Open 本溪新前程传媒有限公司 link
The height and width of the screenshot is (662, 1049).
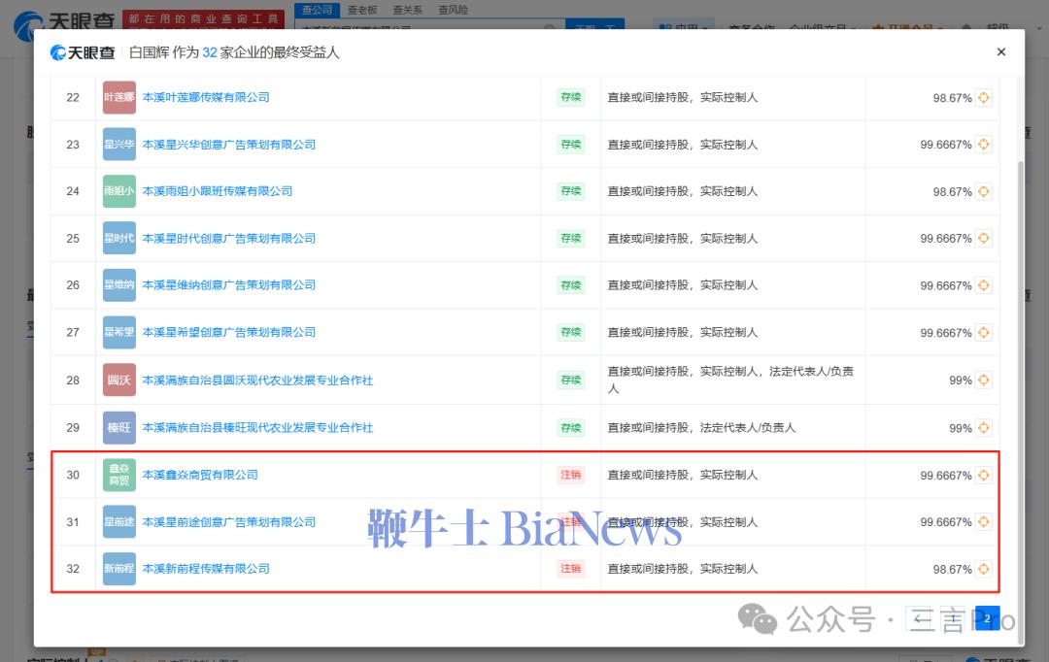coord(206,569)
